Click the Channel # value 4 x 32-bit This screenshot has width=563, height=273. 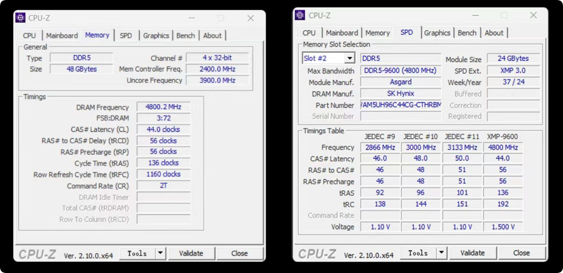218,57
